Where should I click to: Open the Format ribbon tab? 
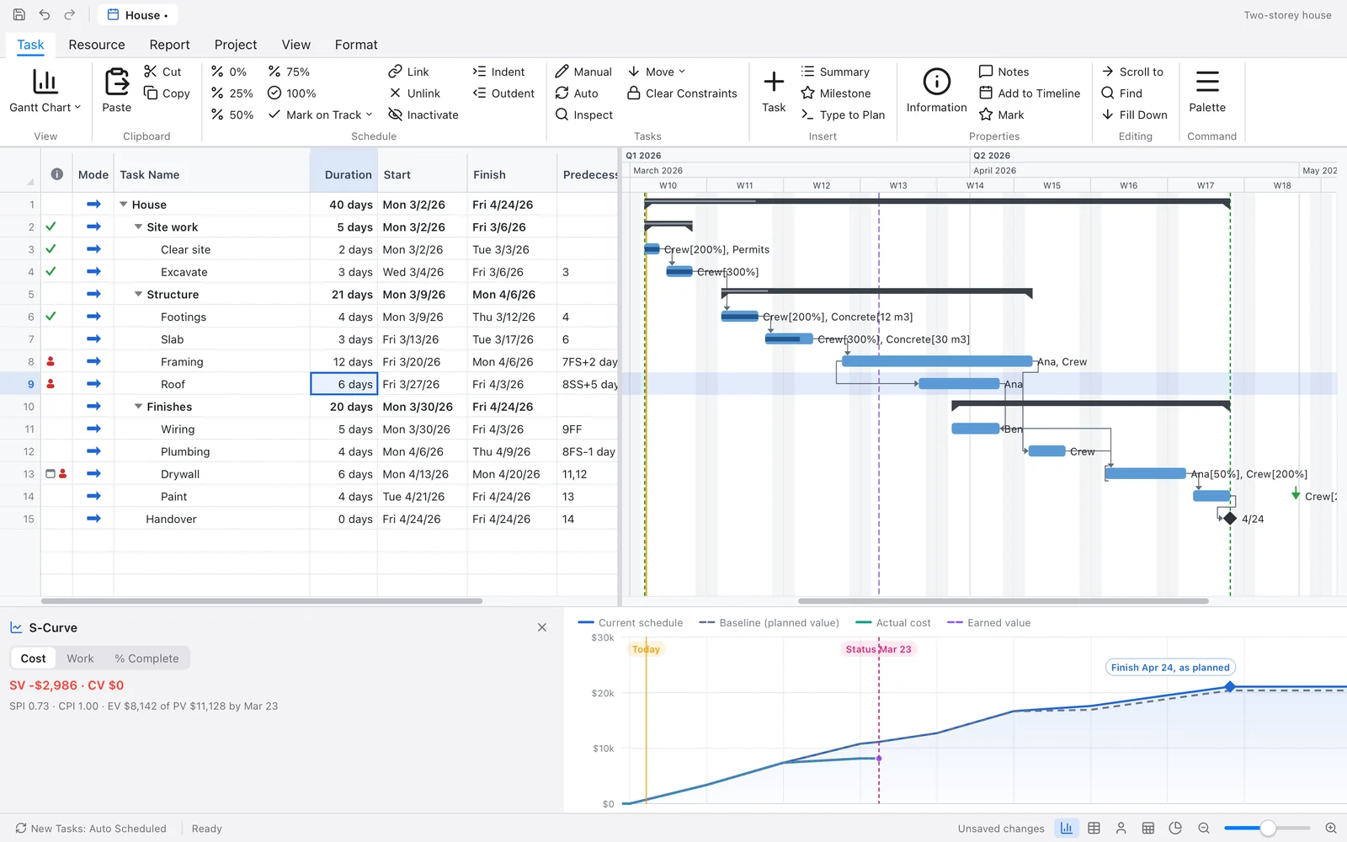(356, 45)
